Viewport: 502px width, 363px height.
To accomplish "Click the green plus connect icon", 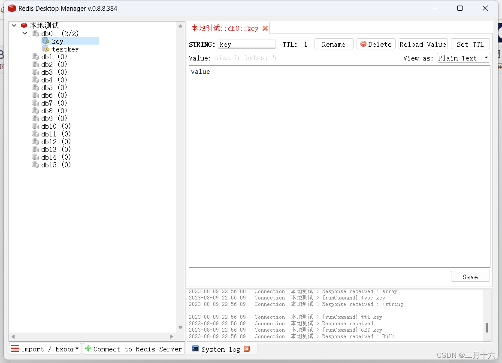I will [88, 348].
